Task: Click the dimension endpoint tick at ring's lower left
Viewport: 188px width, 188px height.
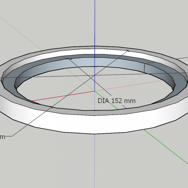Action: 52,107
